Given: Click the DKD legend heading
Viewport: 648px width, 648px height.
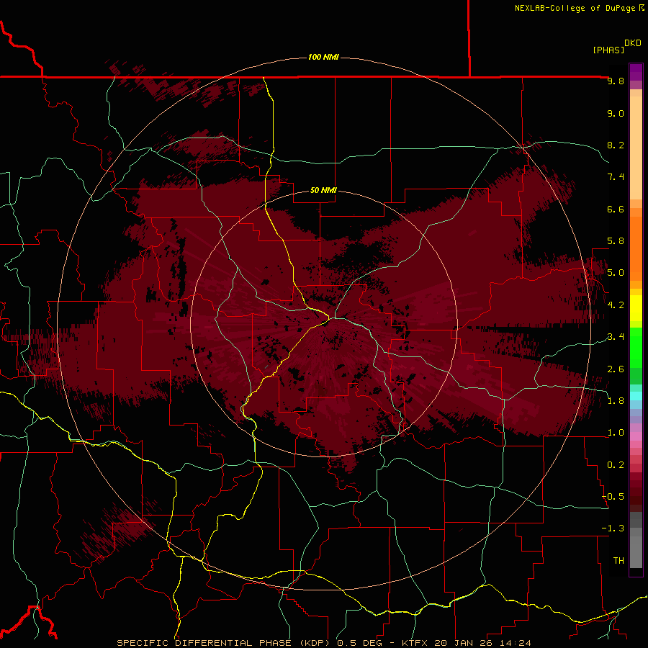Looking at the screenshot, I should click(632, 43).
